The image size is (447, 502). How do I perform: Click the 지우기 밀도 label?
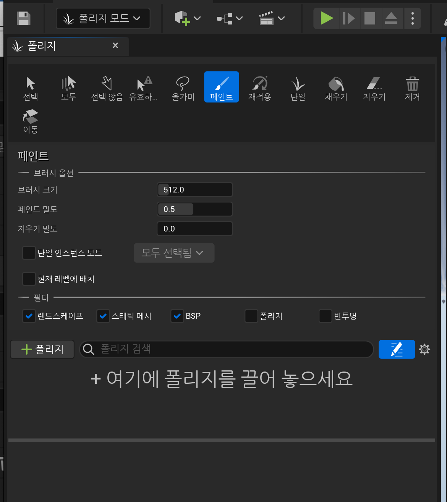(37, 229)
